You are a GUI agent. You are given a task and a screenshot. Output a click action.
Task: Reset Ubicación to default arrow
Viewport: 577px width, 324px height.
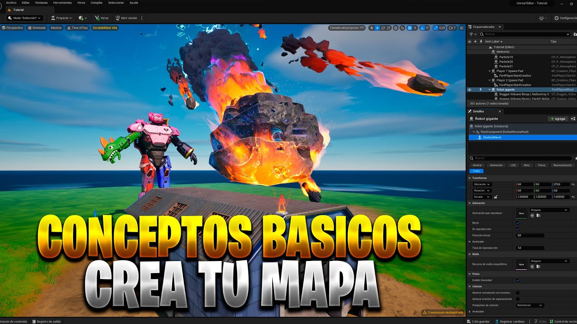tap(573, 184)
